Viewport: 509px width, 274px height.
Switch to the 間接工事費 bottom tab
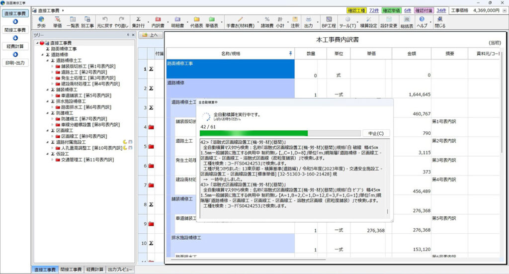(70, 270)
